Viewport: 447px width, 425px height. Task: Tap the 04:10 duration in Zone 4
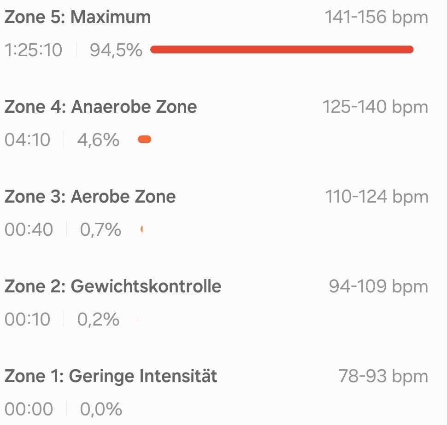point(28,140)
